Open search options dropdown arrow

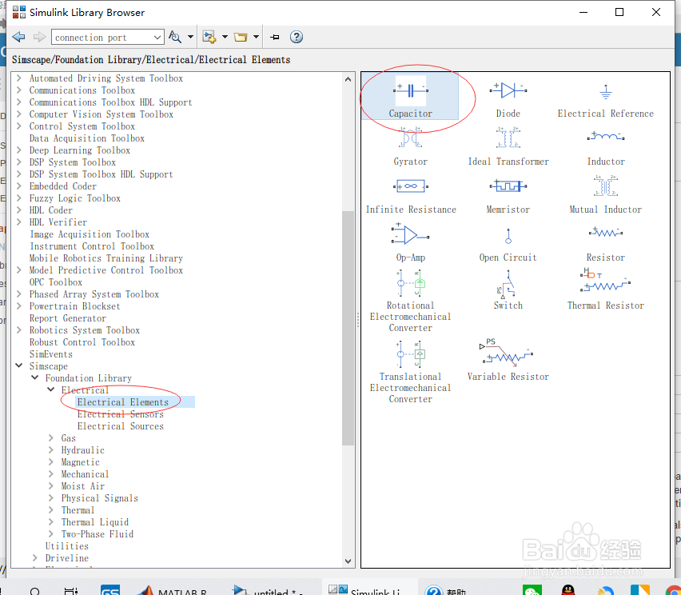pyautogui.click(x=190, y=37)
